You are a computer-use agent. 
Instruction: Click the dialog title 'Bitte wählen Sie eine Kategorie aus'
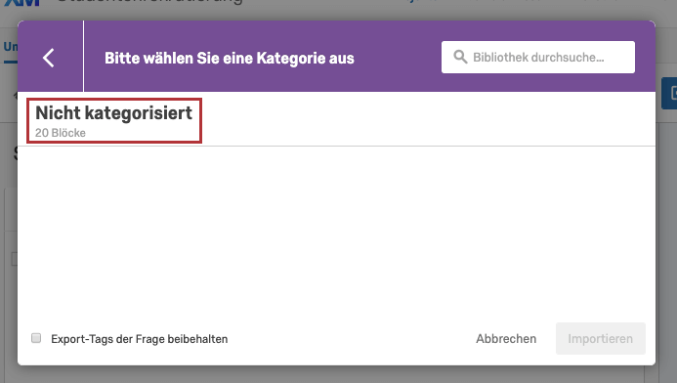click(x=230, y=58)
